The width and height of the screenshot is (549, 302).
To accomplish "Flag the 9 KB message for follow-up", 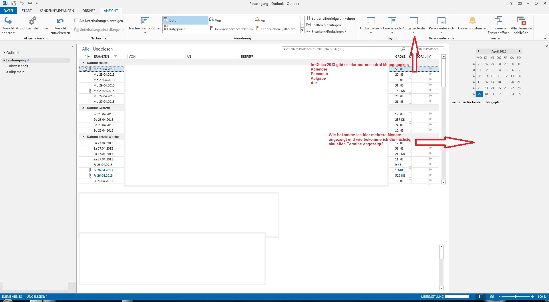I will click(x=430, y=165).
